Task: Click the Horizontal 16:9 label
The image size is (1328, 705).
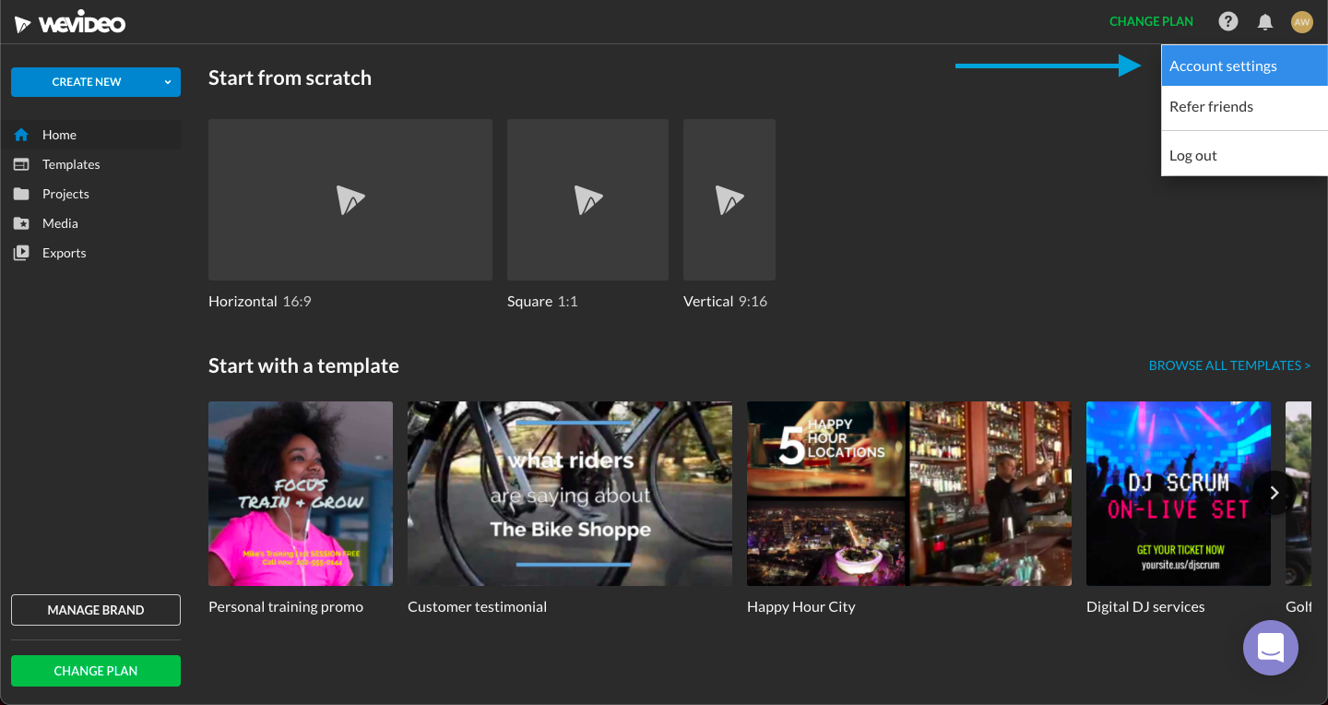Action: [x=260, y=302]
